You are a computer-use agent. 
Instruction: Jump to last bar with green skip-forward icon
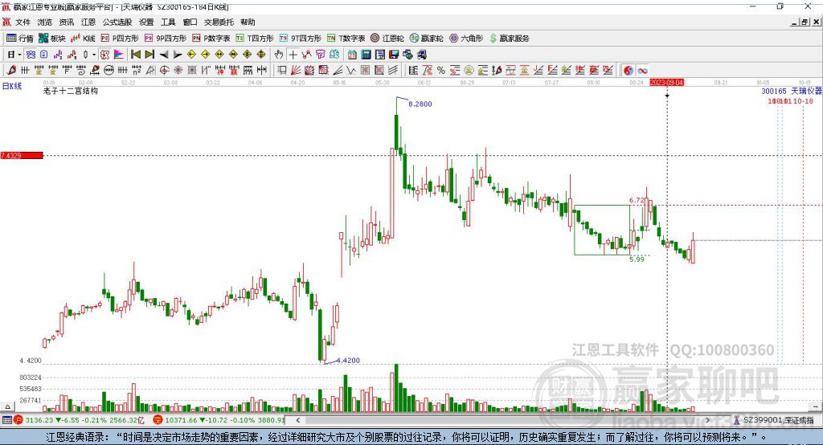(x=149, y=55)
